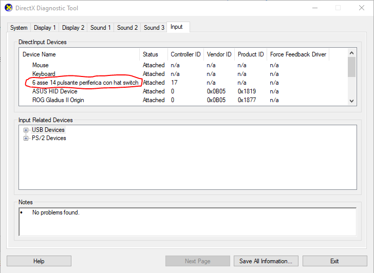Viewport: 374px width, 273px height.
Task: Click Product ID value 0x1877
Action: click(247, 100)
